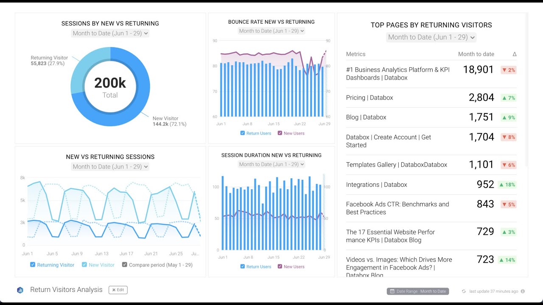Open the info icon after last update
Screen dimensions: 543x305
tap(523, 291)
